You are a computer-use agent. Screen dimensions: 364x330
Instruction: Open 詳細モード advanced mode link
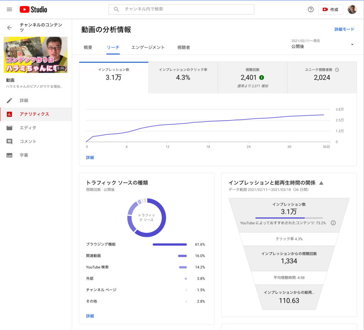pos(344,30)
